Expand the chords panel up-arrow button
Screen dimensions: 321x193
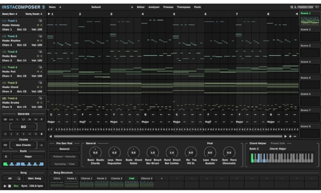click(41, 145)
